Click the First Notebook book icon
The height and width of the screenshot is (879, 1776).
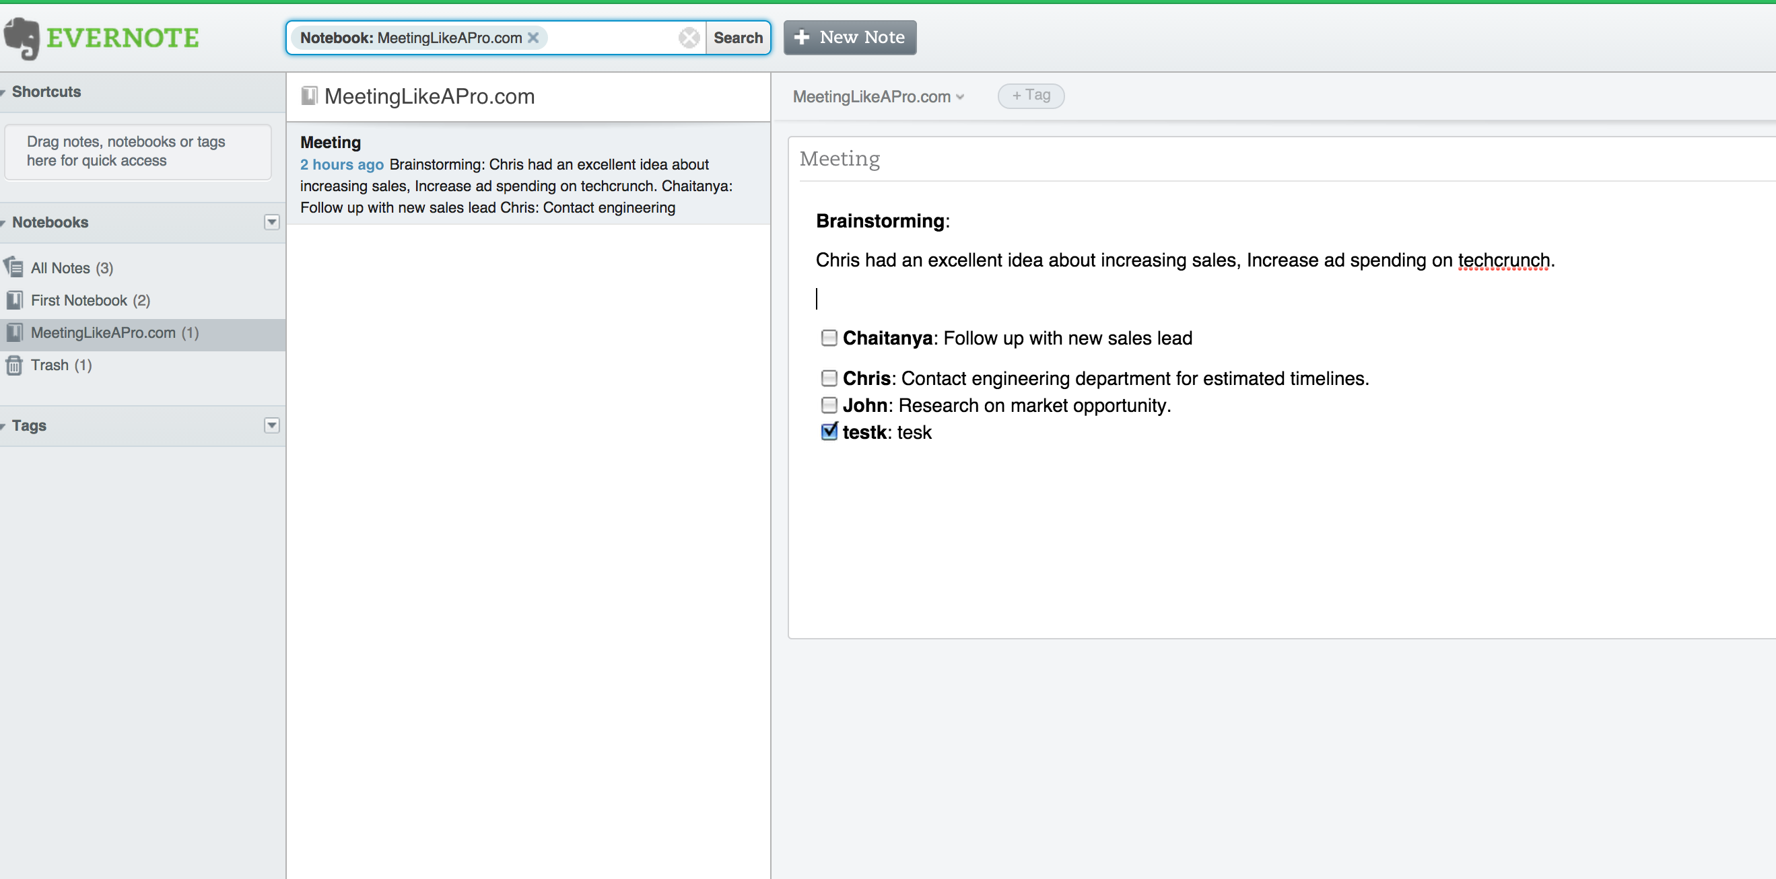15,300
